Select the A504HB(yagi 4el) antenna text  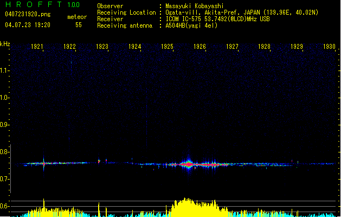(x=191, y=25)
